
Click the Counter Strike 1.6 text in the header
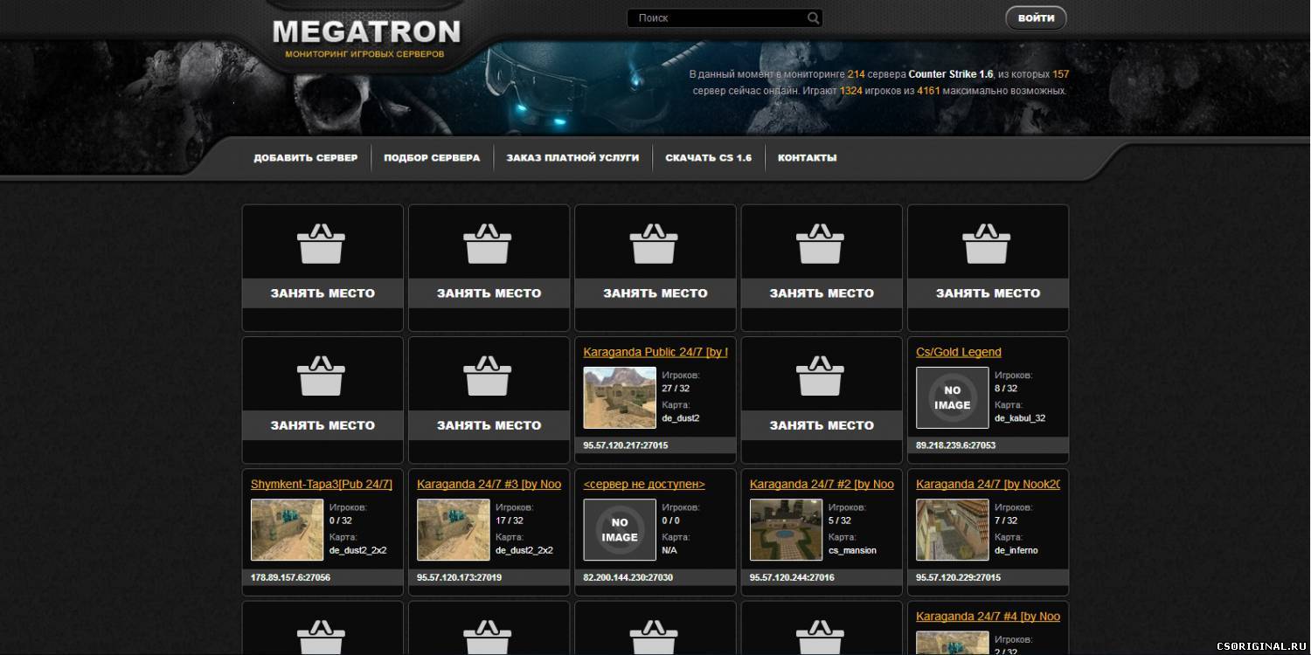(x=951, y=74)
